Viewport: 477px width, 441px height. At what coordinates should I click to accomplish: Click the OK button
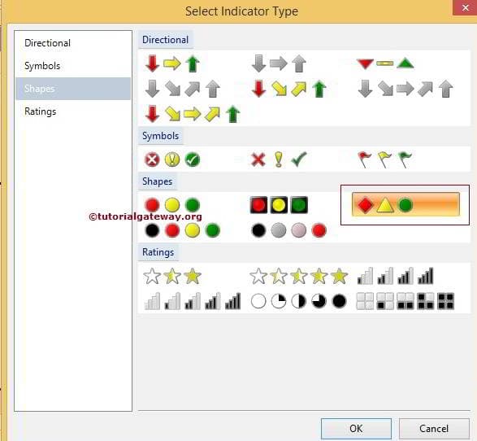tap(356, 429)
